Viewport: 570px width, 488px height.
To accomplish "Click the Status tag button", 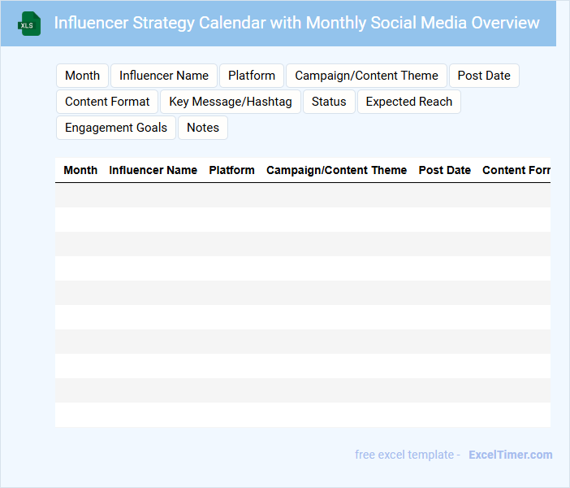I will pos(329,102).
